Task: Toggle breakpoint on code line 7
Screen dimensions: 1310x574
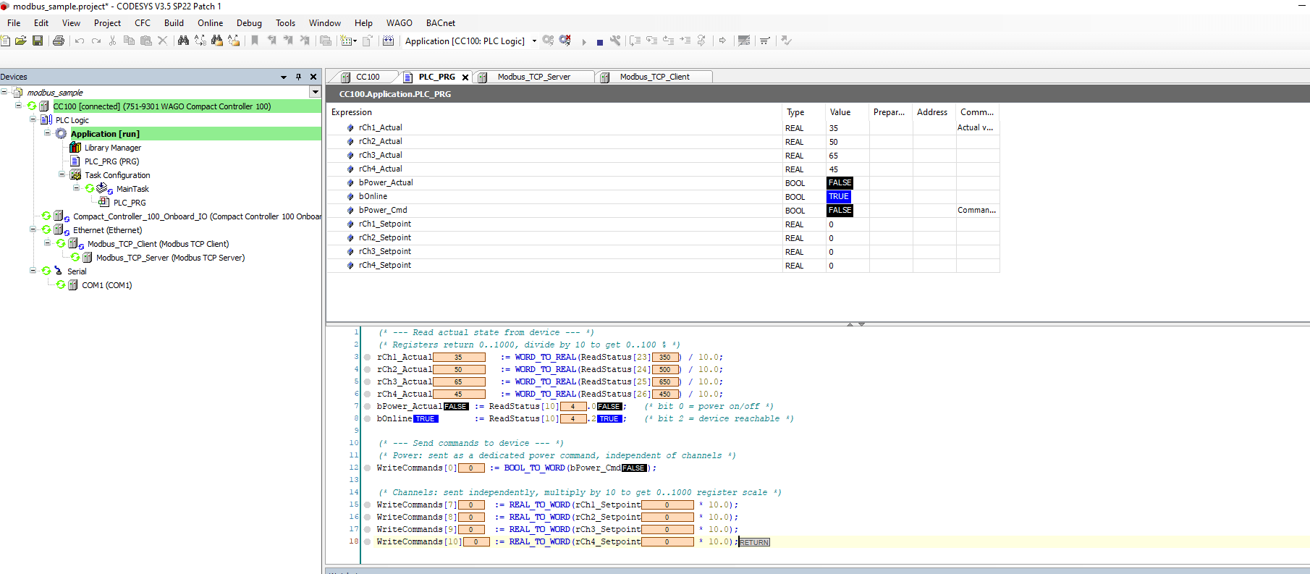Action: pyautogui.click(x=368, y=407)
